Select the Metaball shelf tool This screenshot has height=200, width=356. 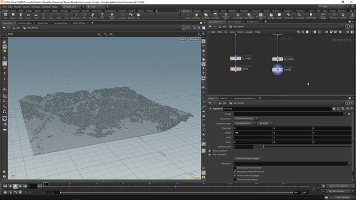coord(131,16)
